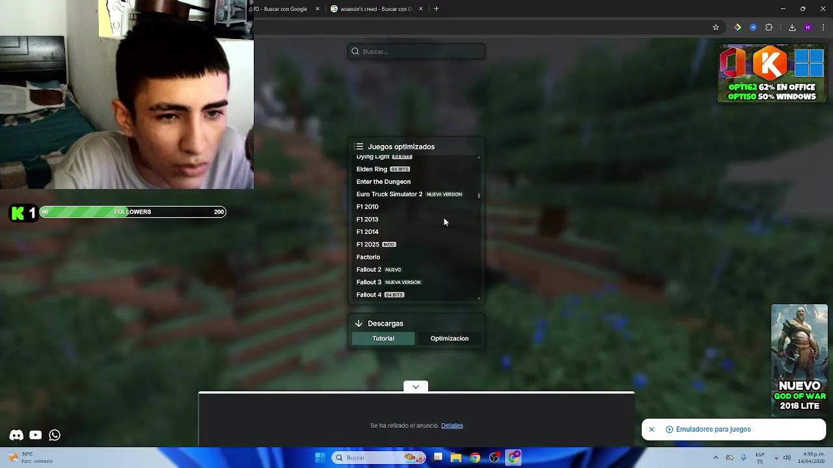Focus the Buscar search field
The image size is (833, 468).
pyautogui.click(x=416, y=51)
